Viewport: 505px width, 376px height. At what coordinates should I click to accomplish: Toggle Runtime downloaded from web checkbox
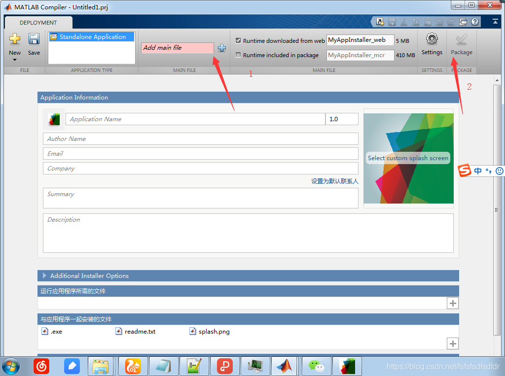238,40
